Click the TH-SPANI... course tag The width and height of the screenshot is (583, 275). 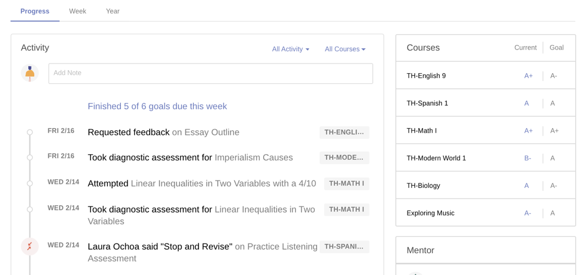344,247
